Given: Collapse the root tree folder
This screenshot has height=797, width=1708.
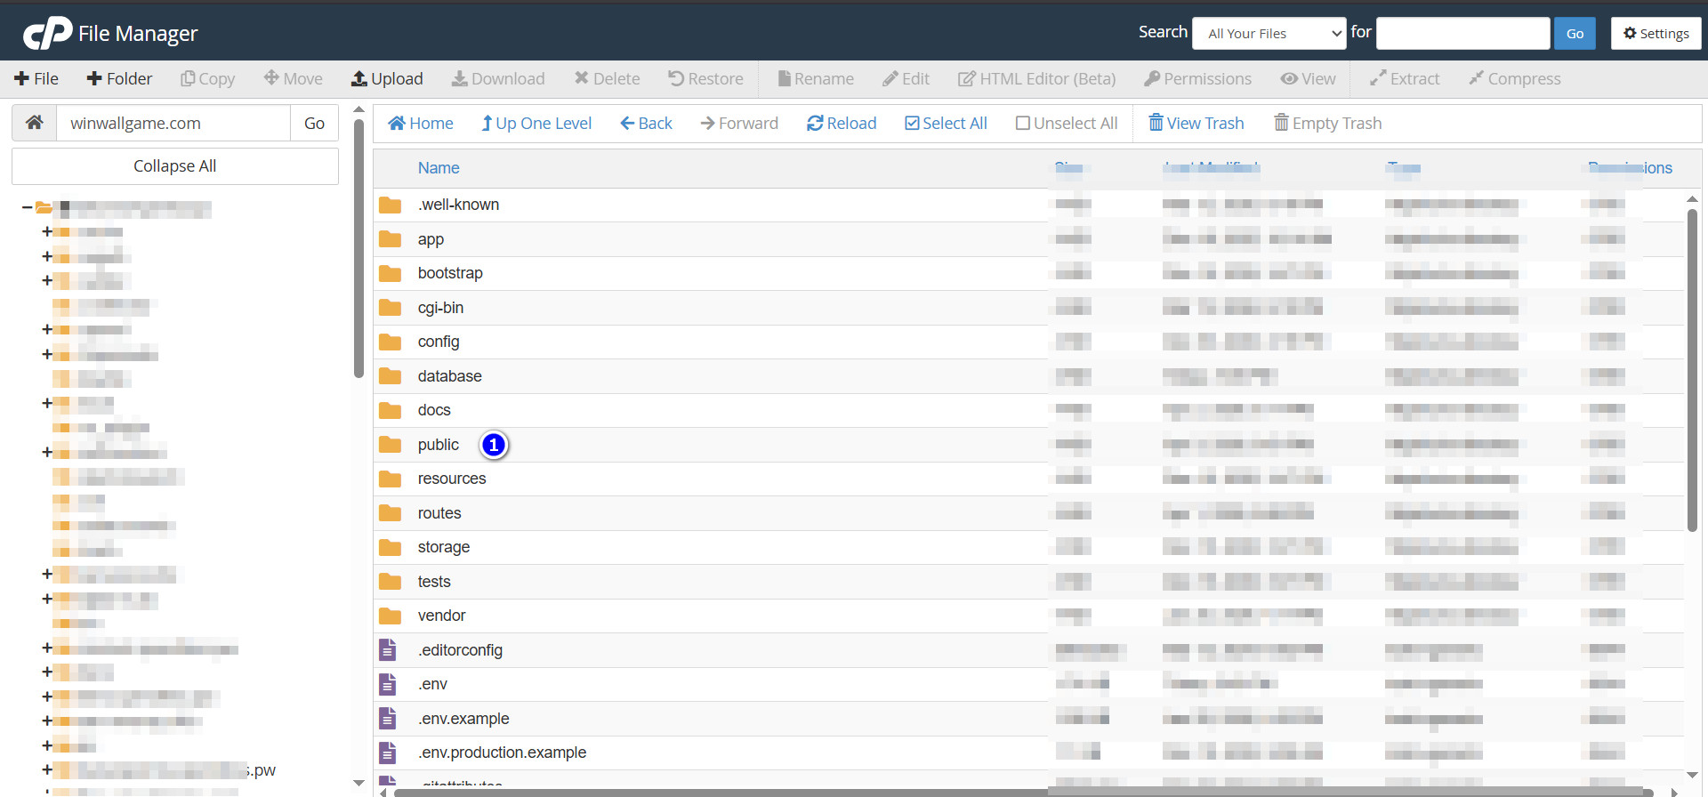Looking at the screenshot, I should 27,208.
